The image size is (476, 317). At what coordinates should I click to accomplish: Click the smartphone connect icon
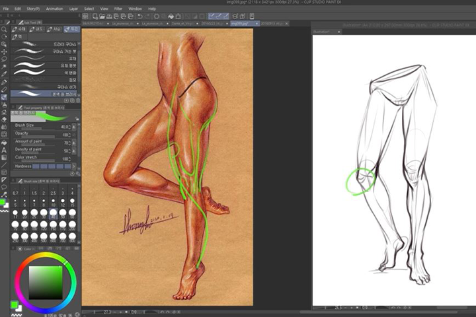tap(252, 17)
